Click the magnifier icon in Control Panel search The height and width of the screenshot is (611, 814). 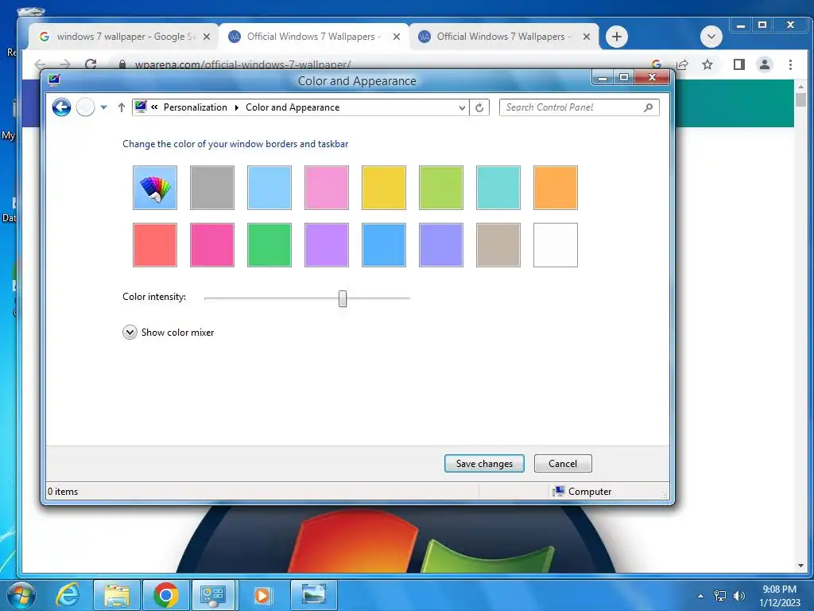tap(649, 107)
